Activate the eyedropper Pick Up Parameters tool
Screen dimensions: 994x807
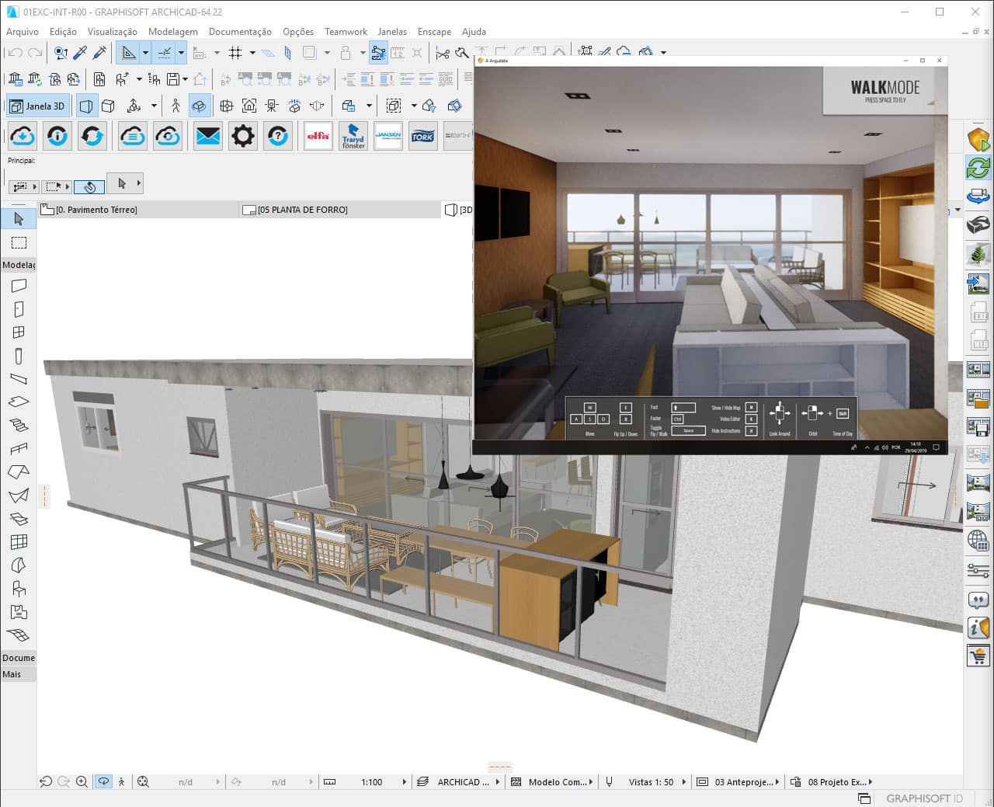pyautogui.click(x=78, y=52)
